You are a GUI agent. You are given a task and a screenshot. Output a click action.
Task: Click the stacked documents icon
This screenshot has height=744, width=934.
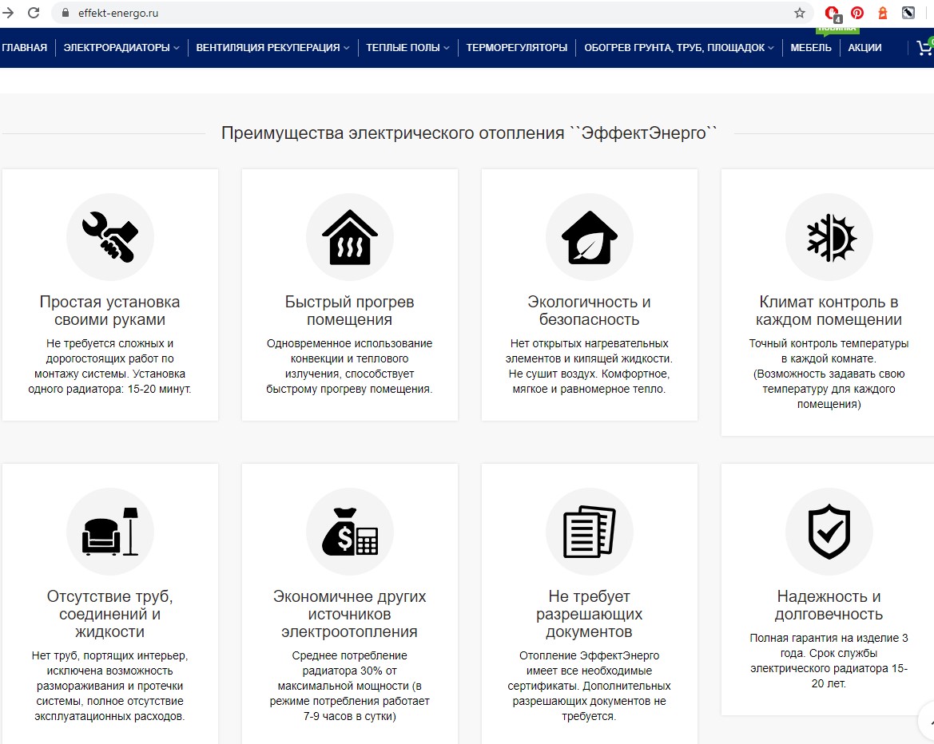[590, 532]
